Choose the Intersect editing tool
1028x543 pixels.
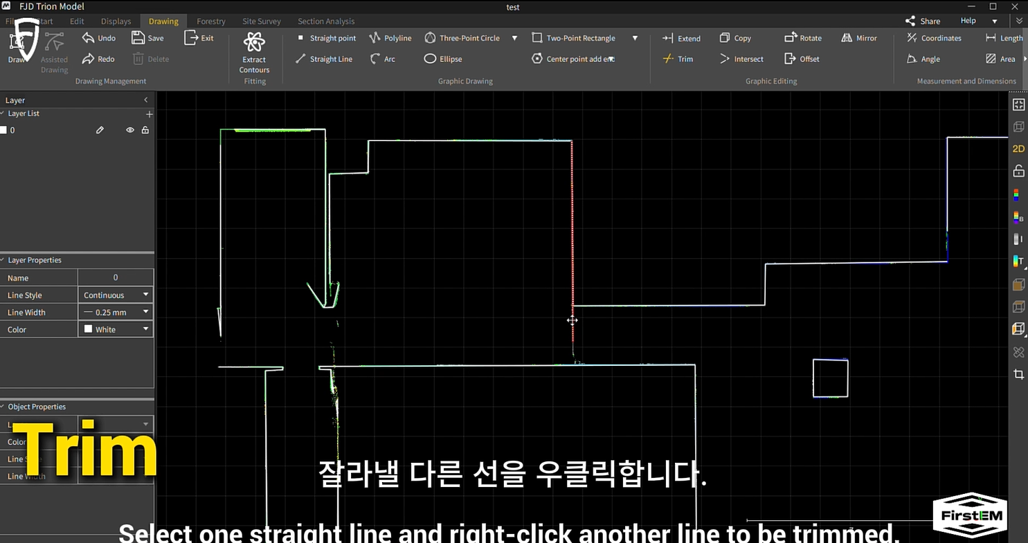click(741, 59)
